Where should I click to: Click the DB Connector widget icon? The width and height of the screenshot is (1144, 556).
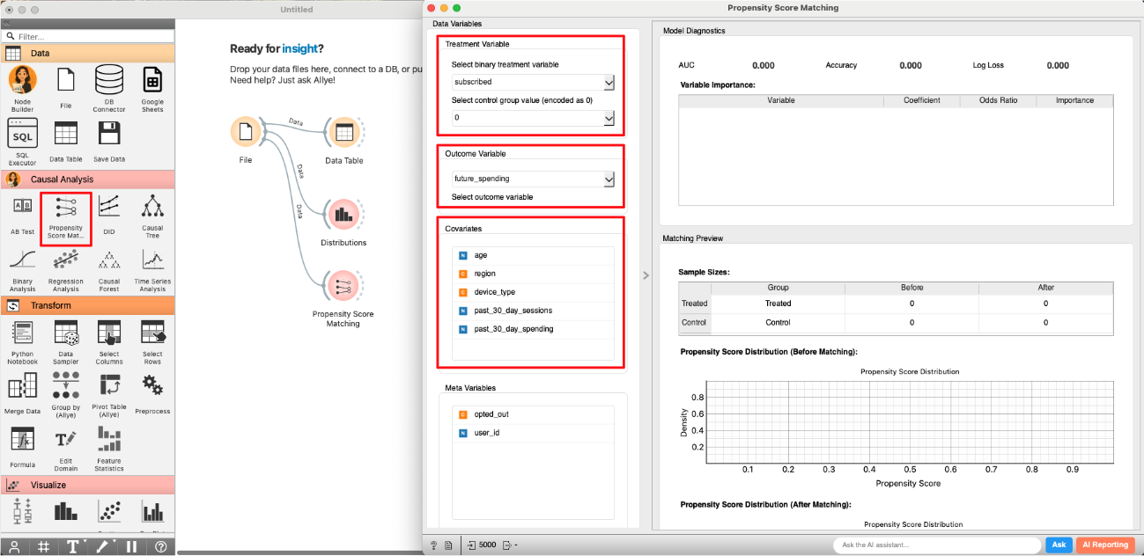tap(109, 82)
